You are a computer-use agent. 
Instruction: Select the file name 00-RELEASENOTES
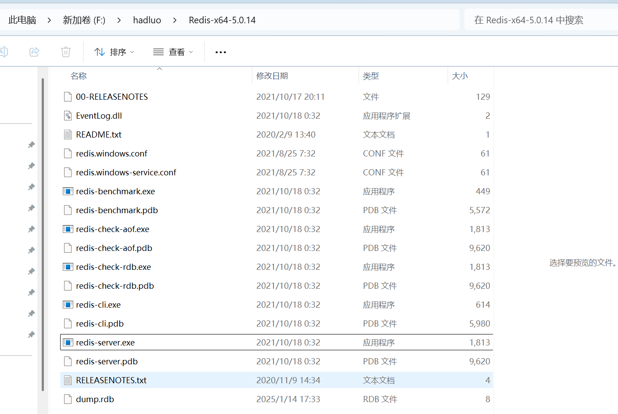(112, 97)
